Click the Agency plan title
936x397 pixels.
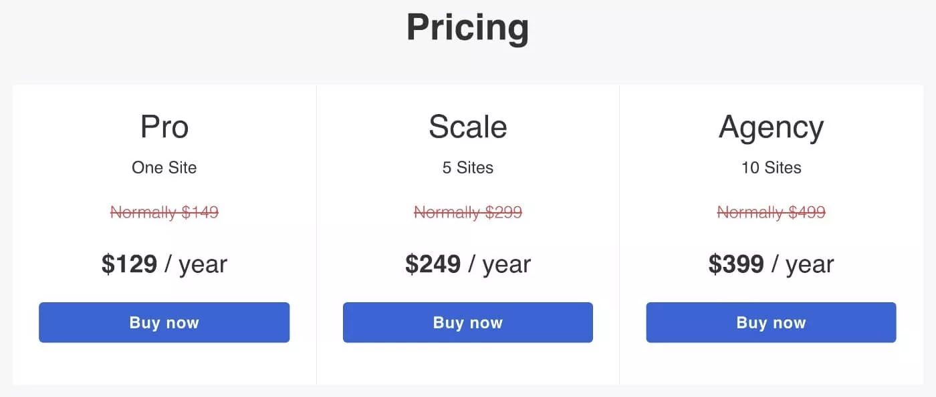[771, 127]
